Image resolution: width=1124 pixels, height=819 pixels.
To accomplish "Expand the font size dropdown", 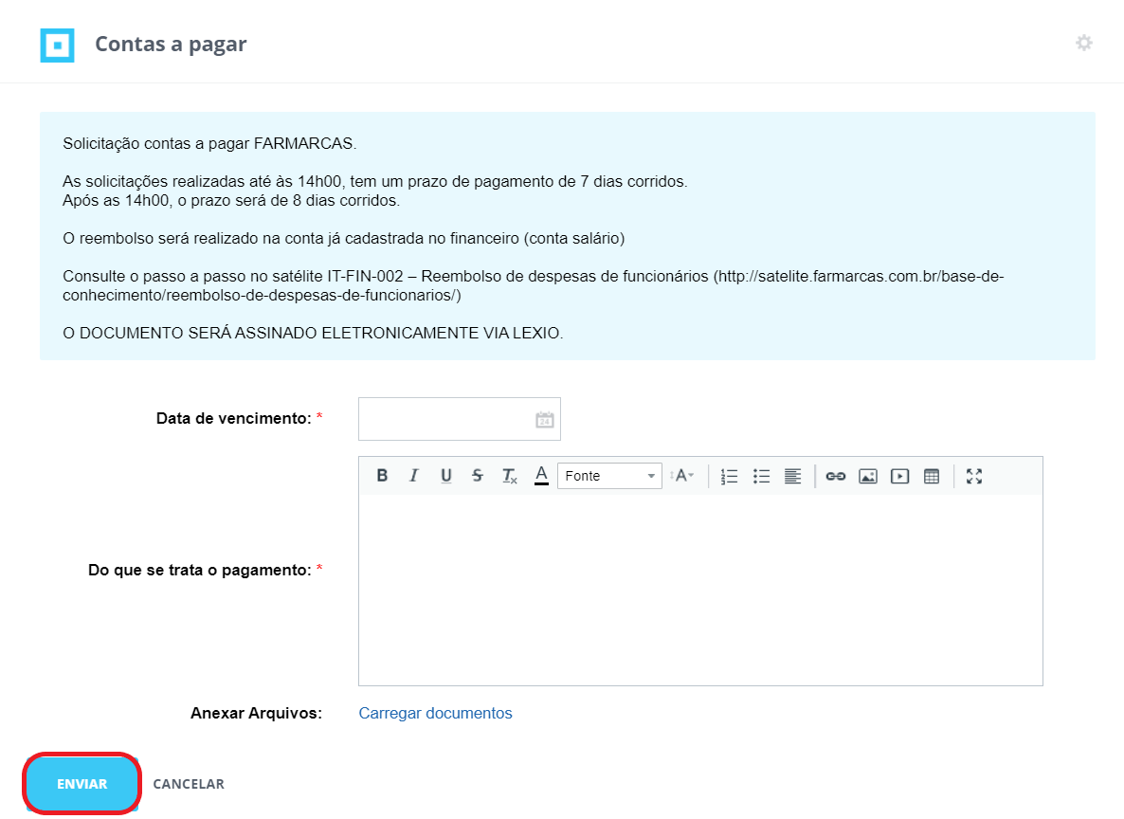I will coord(682,476).
